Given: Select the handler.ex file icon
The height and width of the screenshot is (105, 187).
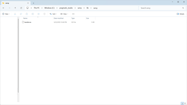Looking at the screenshot, I should [x=23, y=22].
